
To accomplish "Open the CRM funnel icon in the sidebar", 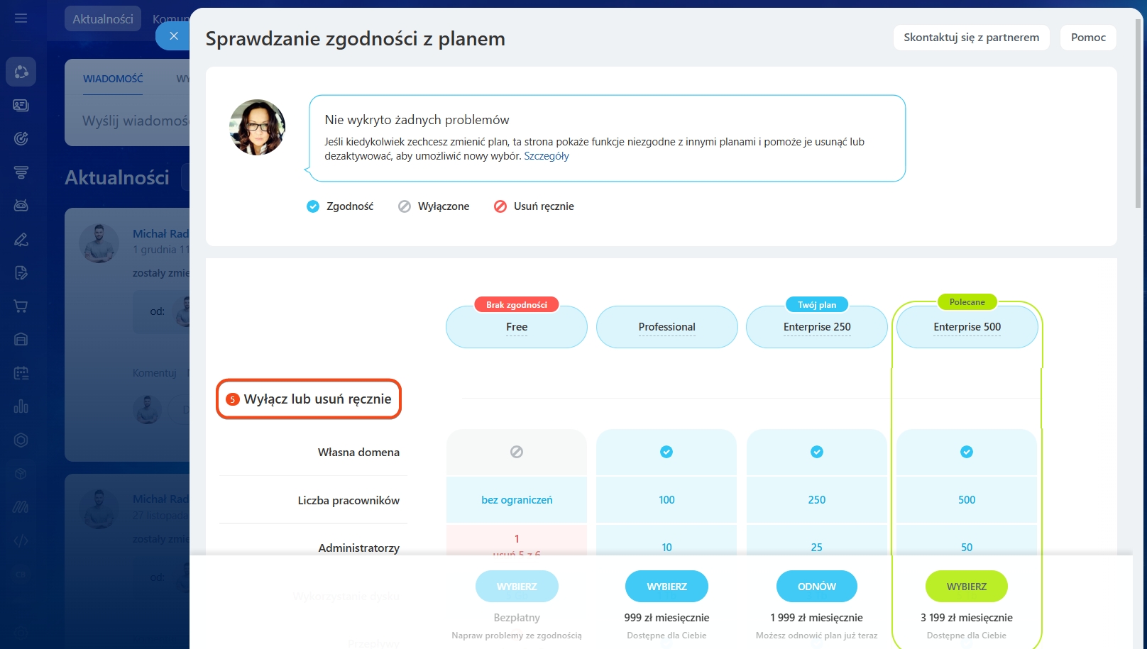I will tap(21, 172).
